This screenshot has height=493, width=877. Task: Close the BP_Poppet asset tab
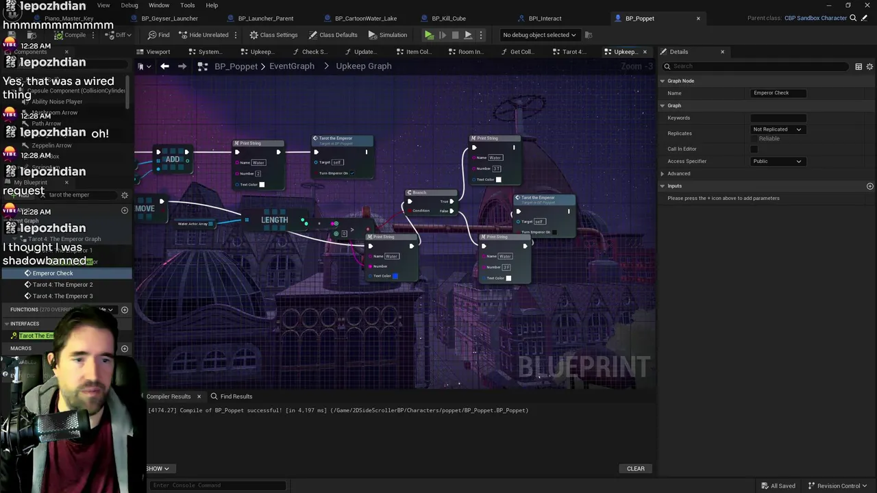point(698,18)
